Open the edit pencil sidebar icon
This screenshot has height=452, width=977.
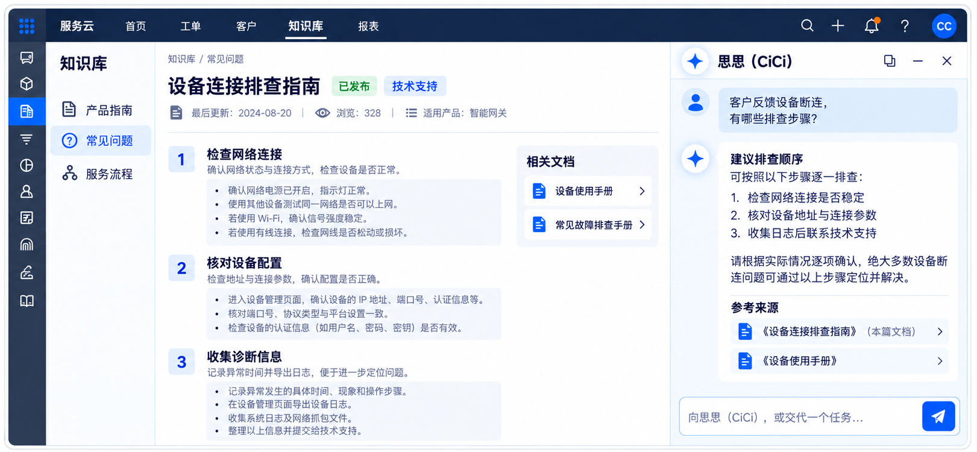(27, 272)
